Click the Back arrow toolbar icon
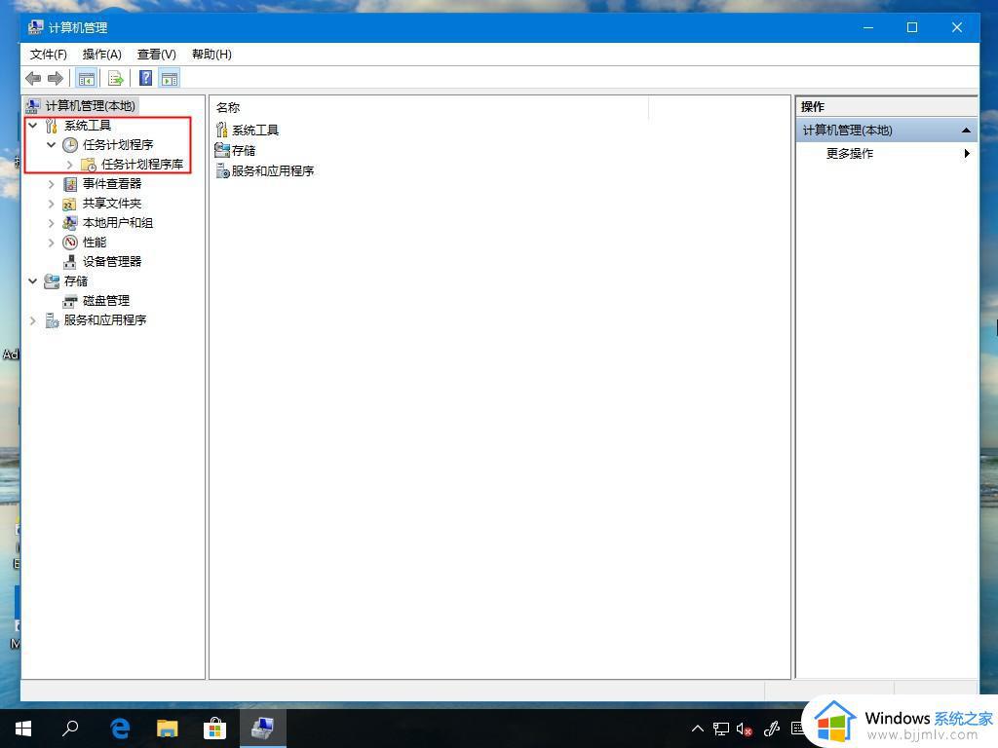The width and height of the screenshot is (998, 748). [33, 78]
